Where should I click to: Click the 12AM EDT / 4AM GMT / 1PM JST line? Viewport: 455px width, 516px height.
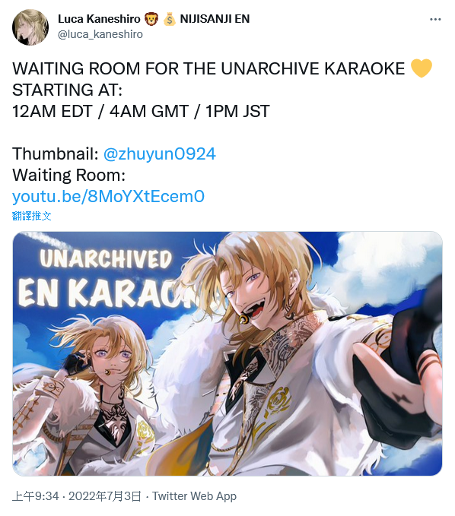point(141,111)
